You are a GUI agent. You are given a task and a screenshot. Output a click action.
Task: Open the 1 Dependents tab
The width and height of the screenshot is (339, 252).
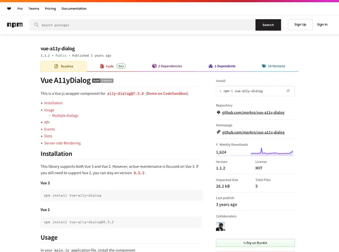click(222, 66)
